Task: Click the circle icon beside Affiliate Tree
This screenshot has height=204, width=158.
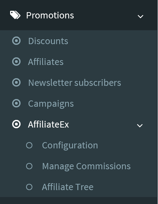Action: tap(29, 187)
